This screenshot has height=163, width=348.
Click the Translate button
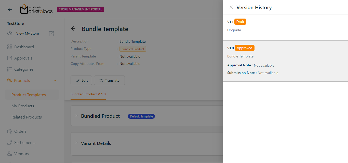point(109,80)
